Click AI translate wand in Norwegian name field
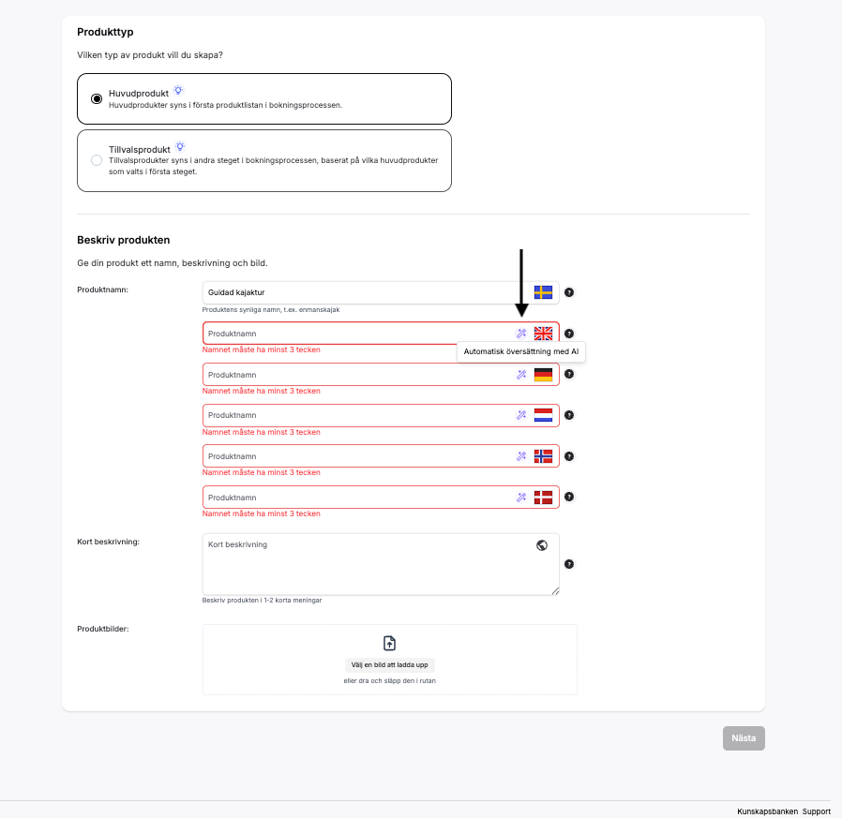 [521, 456]
